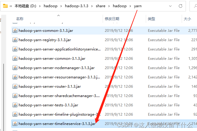Expand chevron after first hadoop breadcrumb
The width and height of the screenshot is (197, 131).
click(x=61, y=6)
